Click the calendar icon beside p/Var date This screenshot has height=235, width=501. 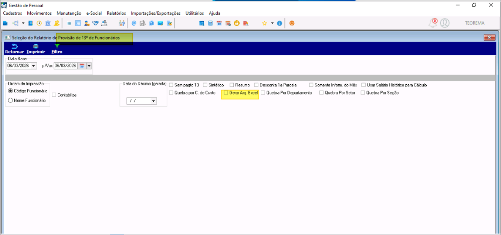82,66
